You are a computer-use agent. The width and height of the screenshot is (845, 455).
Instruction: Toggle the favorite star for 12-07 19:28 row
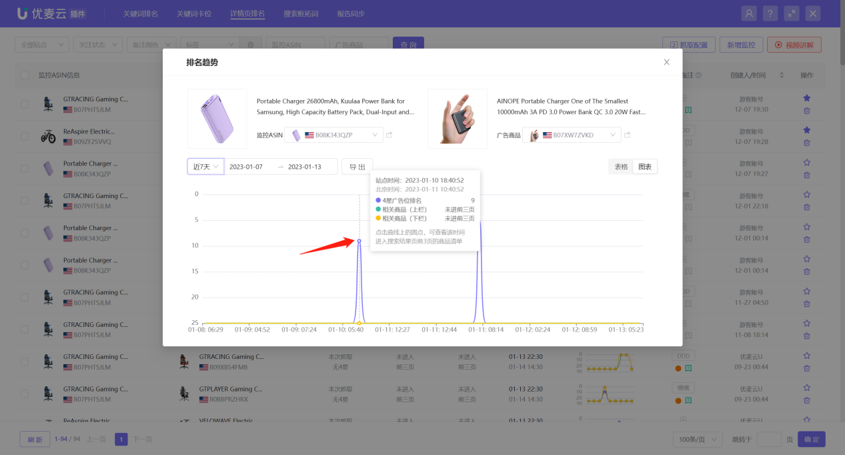pos(806,130)
